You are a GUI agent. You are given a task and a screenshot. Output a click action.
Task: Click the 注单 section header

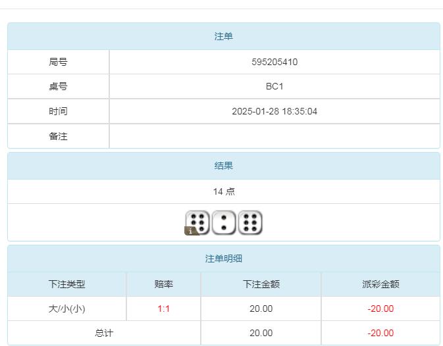(x=224, y=36)
